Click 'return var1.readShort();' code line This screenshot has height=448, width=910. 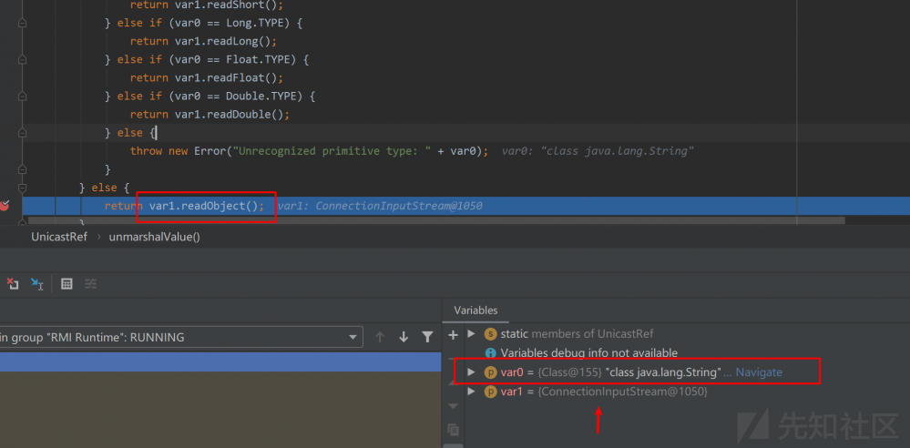206,5
